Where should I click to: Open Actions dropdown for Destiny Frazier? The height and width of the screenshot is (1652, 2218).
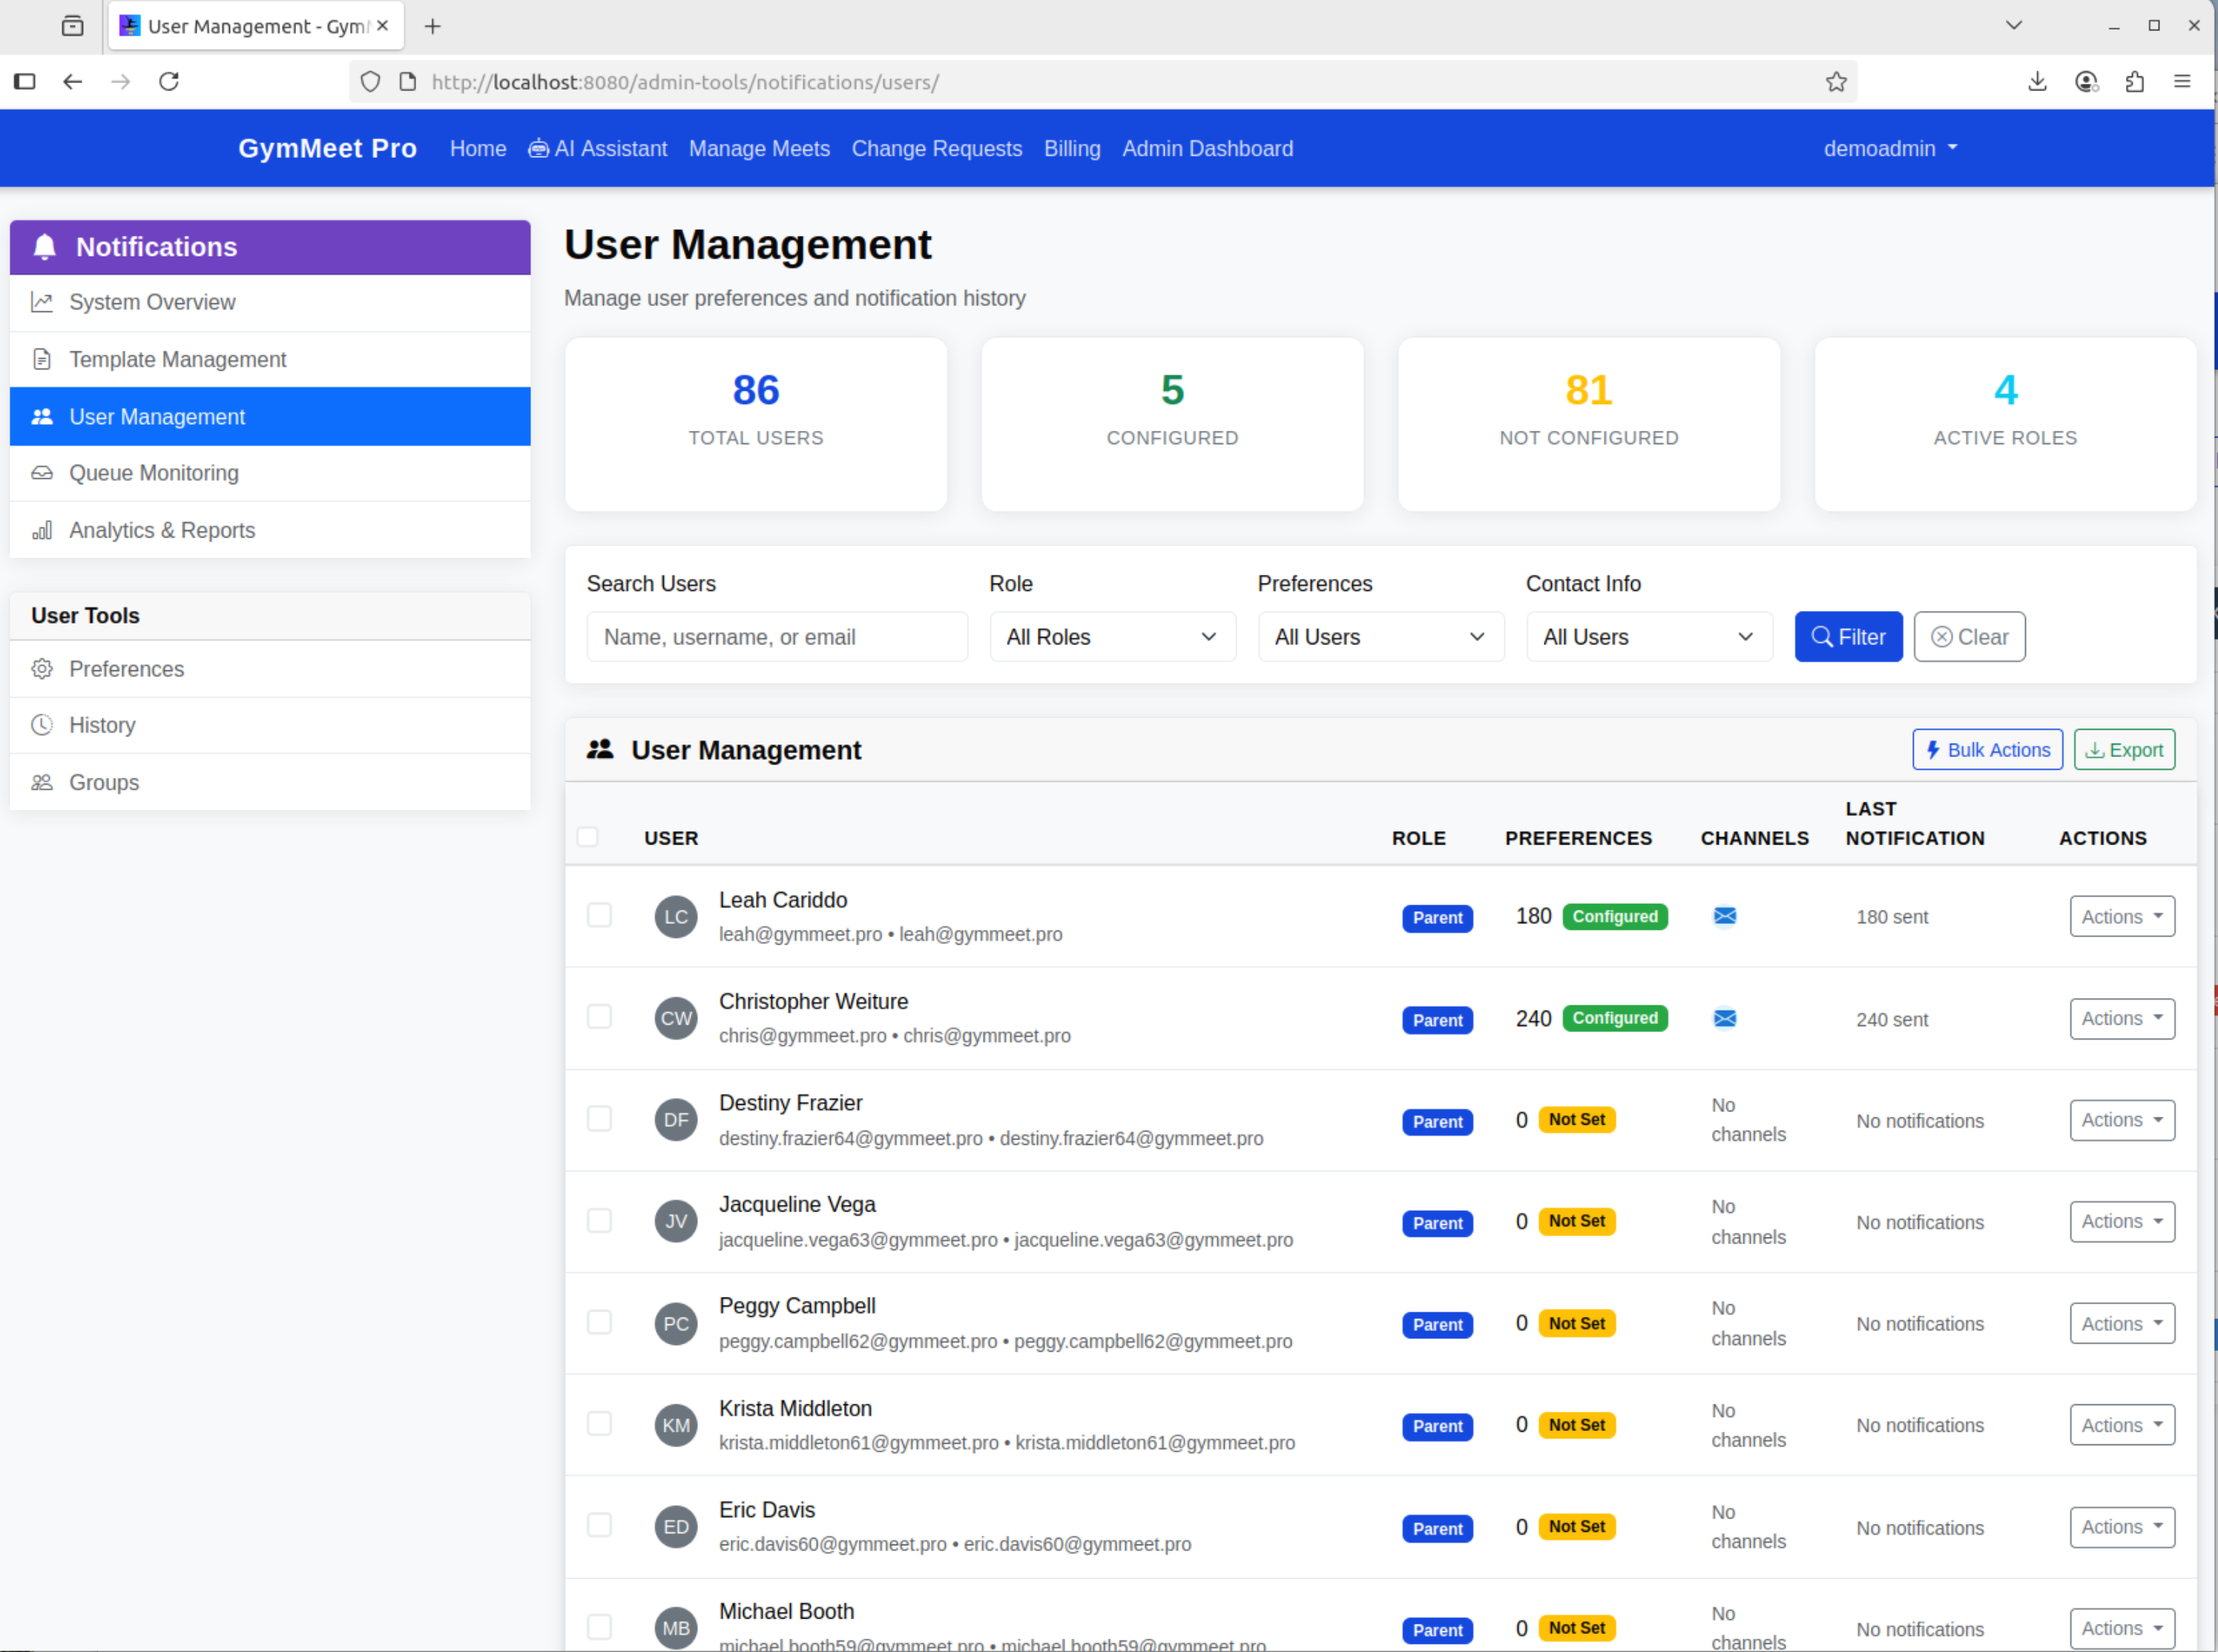pyautogui.click(x=2122, y=1120)
